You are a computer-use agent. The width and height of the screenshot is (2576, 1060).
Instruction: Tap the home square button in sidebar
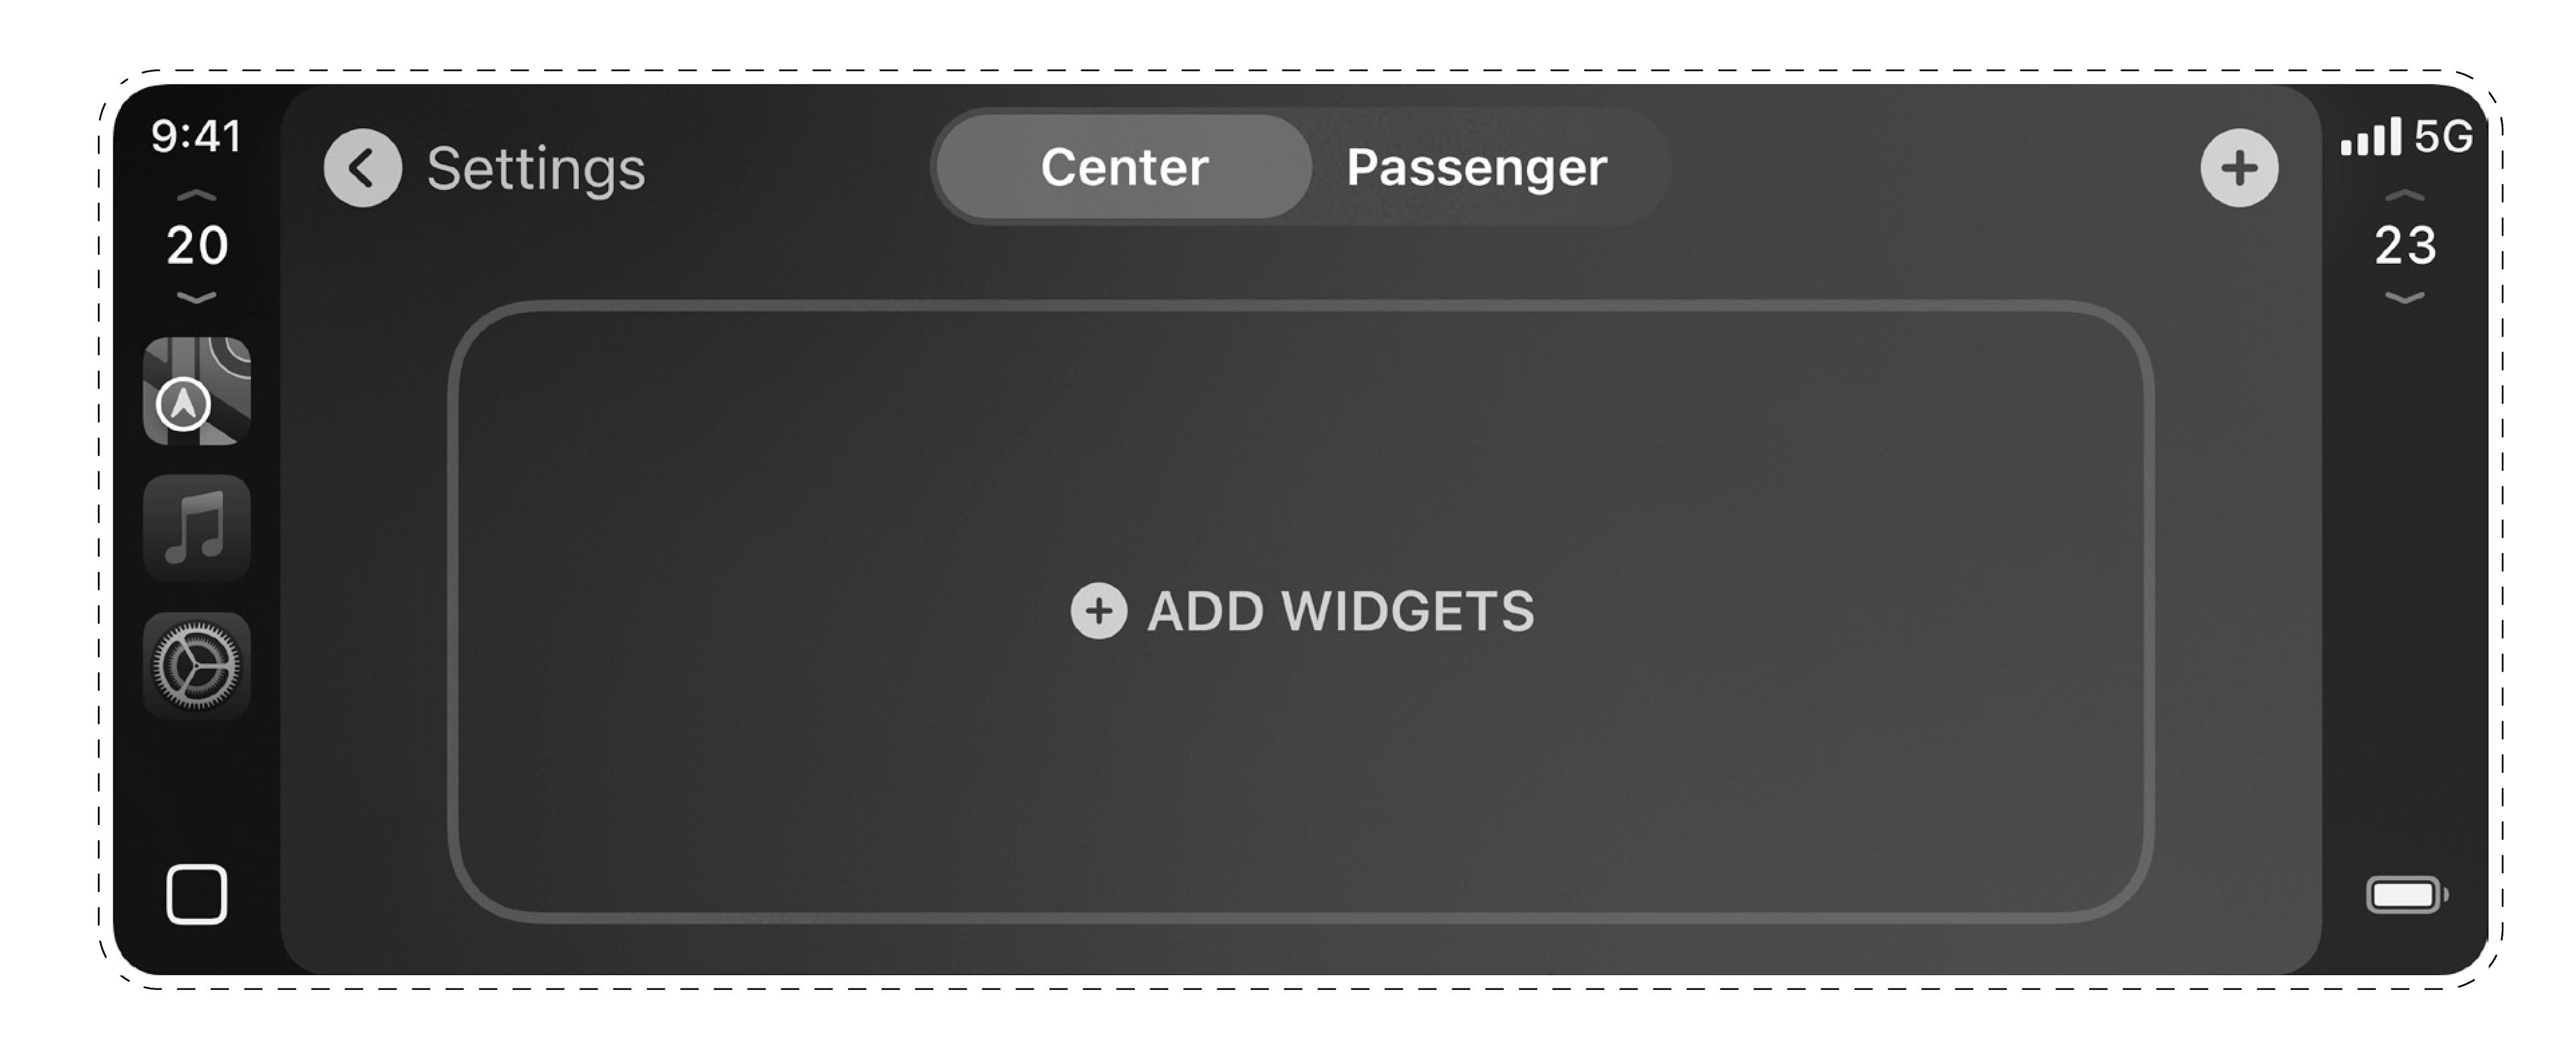pos(197,894)
